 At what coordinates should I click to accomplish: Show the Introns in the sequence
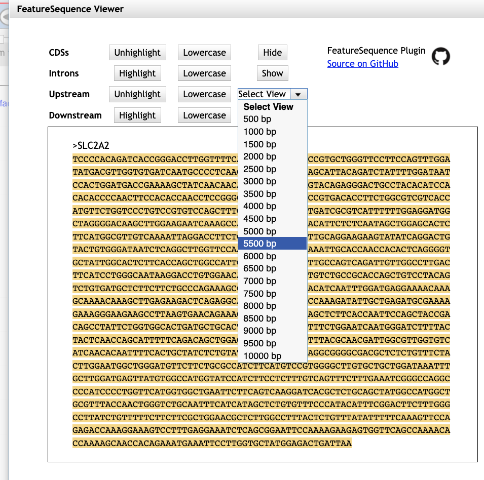click(272, 73)
